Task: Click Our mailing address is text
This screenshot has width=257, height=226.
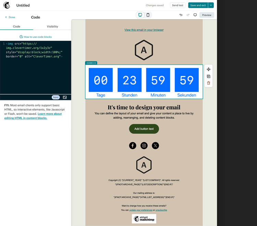Action: point(144,193)
